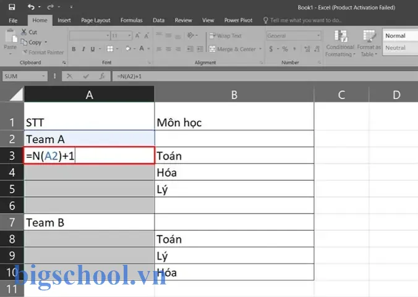Toggle Underline formatting
The width and height of the screenshot is (418, 297).
coord(93,49)
